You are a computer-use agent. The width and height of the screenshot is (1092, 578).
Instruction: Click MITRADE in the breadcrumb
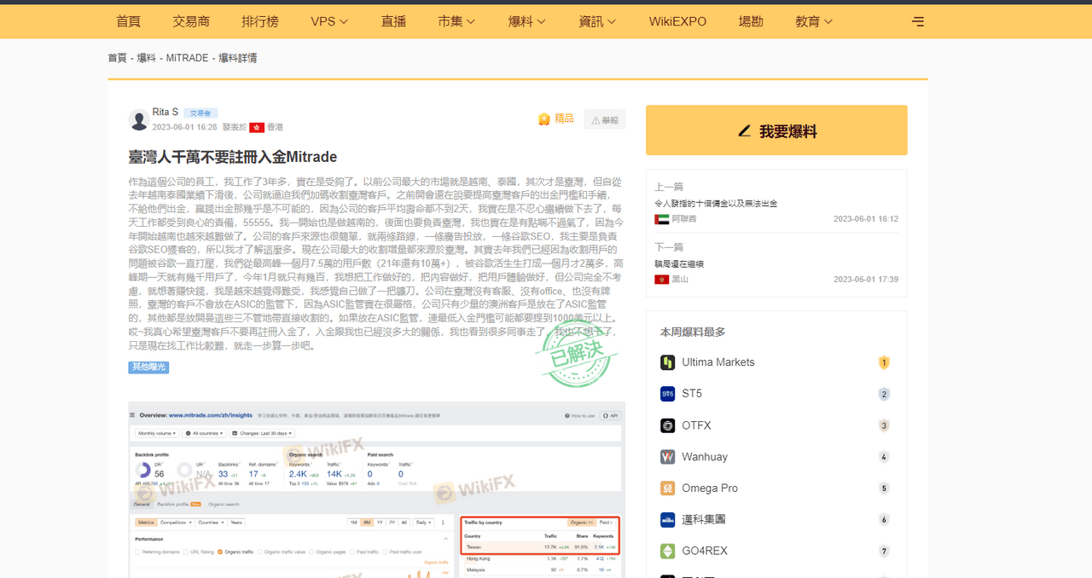188,58
